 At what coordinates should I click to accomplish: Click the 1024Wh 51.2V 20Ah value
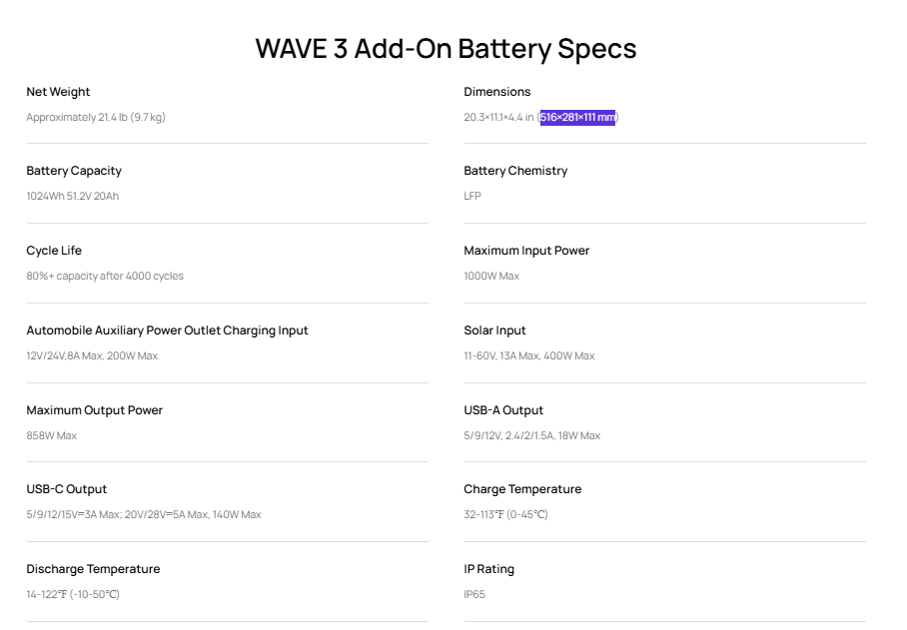tap(72, 196)
